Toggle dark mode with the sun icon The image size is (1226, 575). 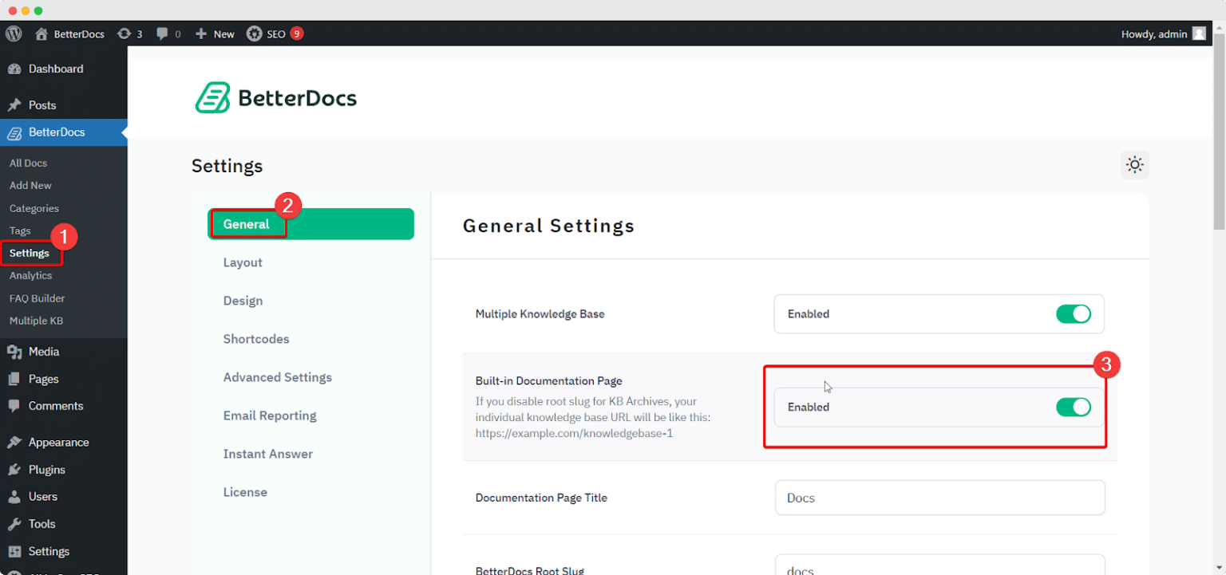tap(1134, 165)
